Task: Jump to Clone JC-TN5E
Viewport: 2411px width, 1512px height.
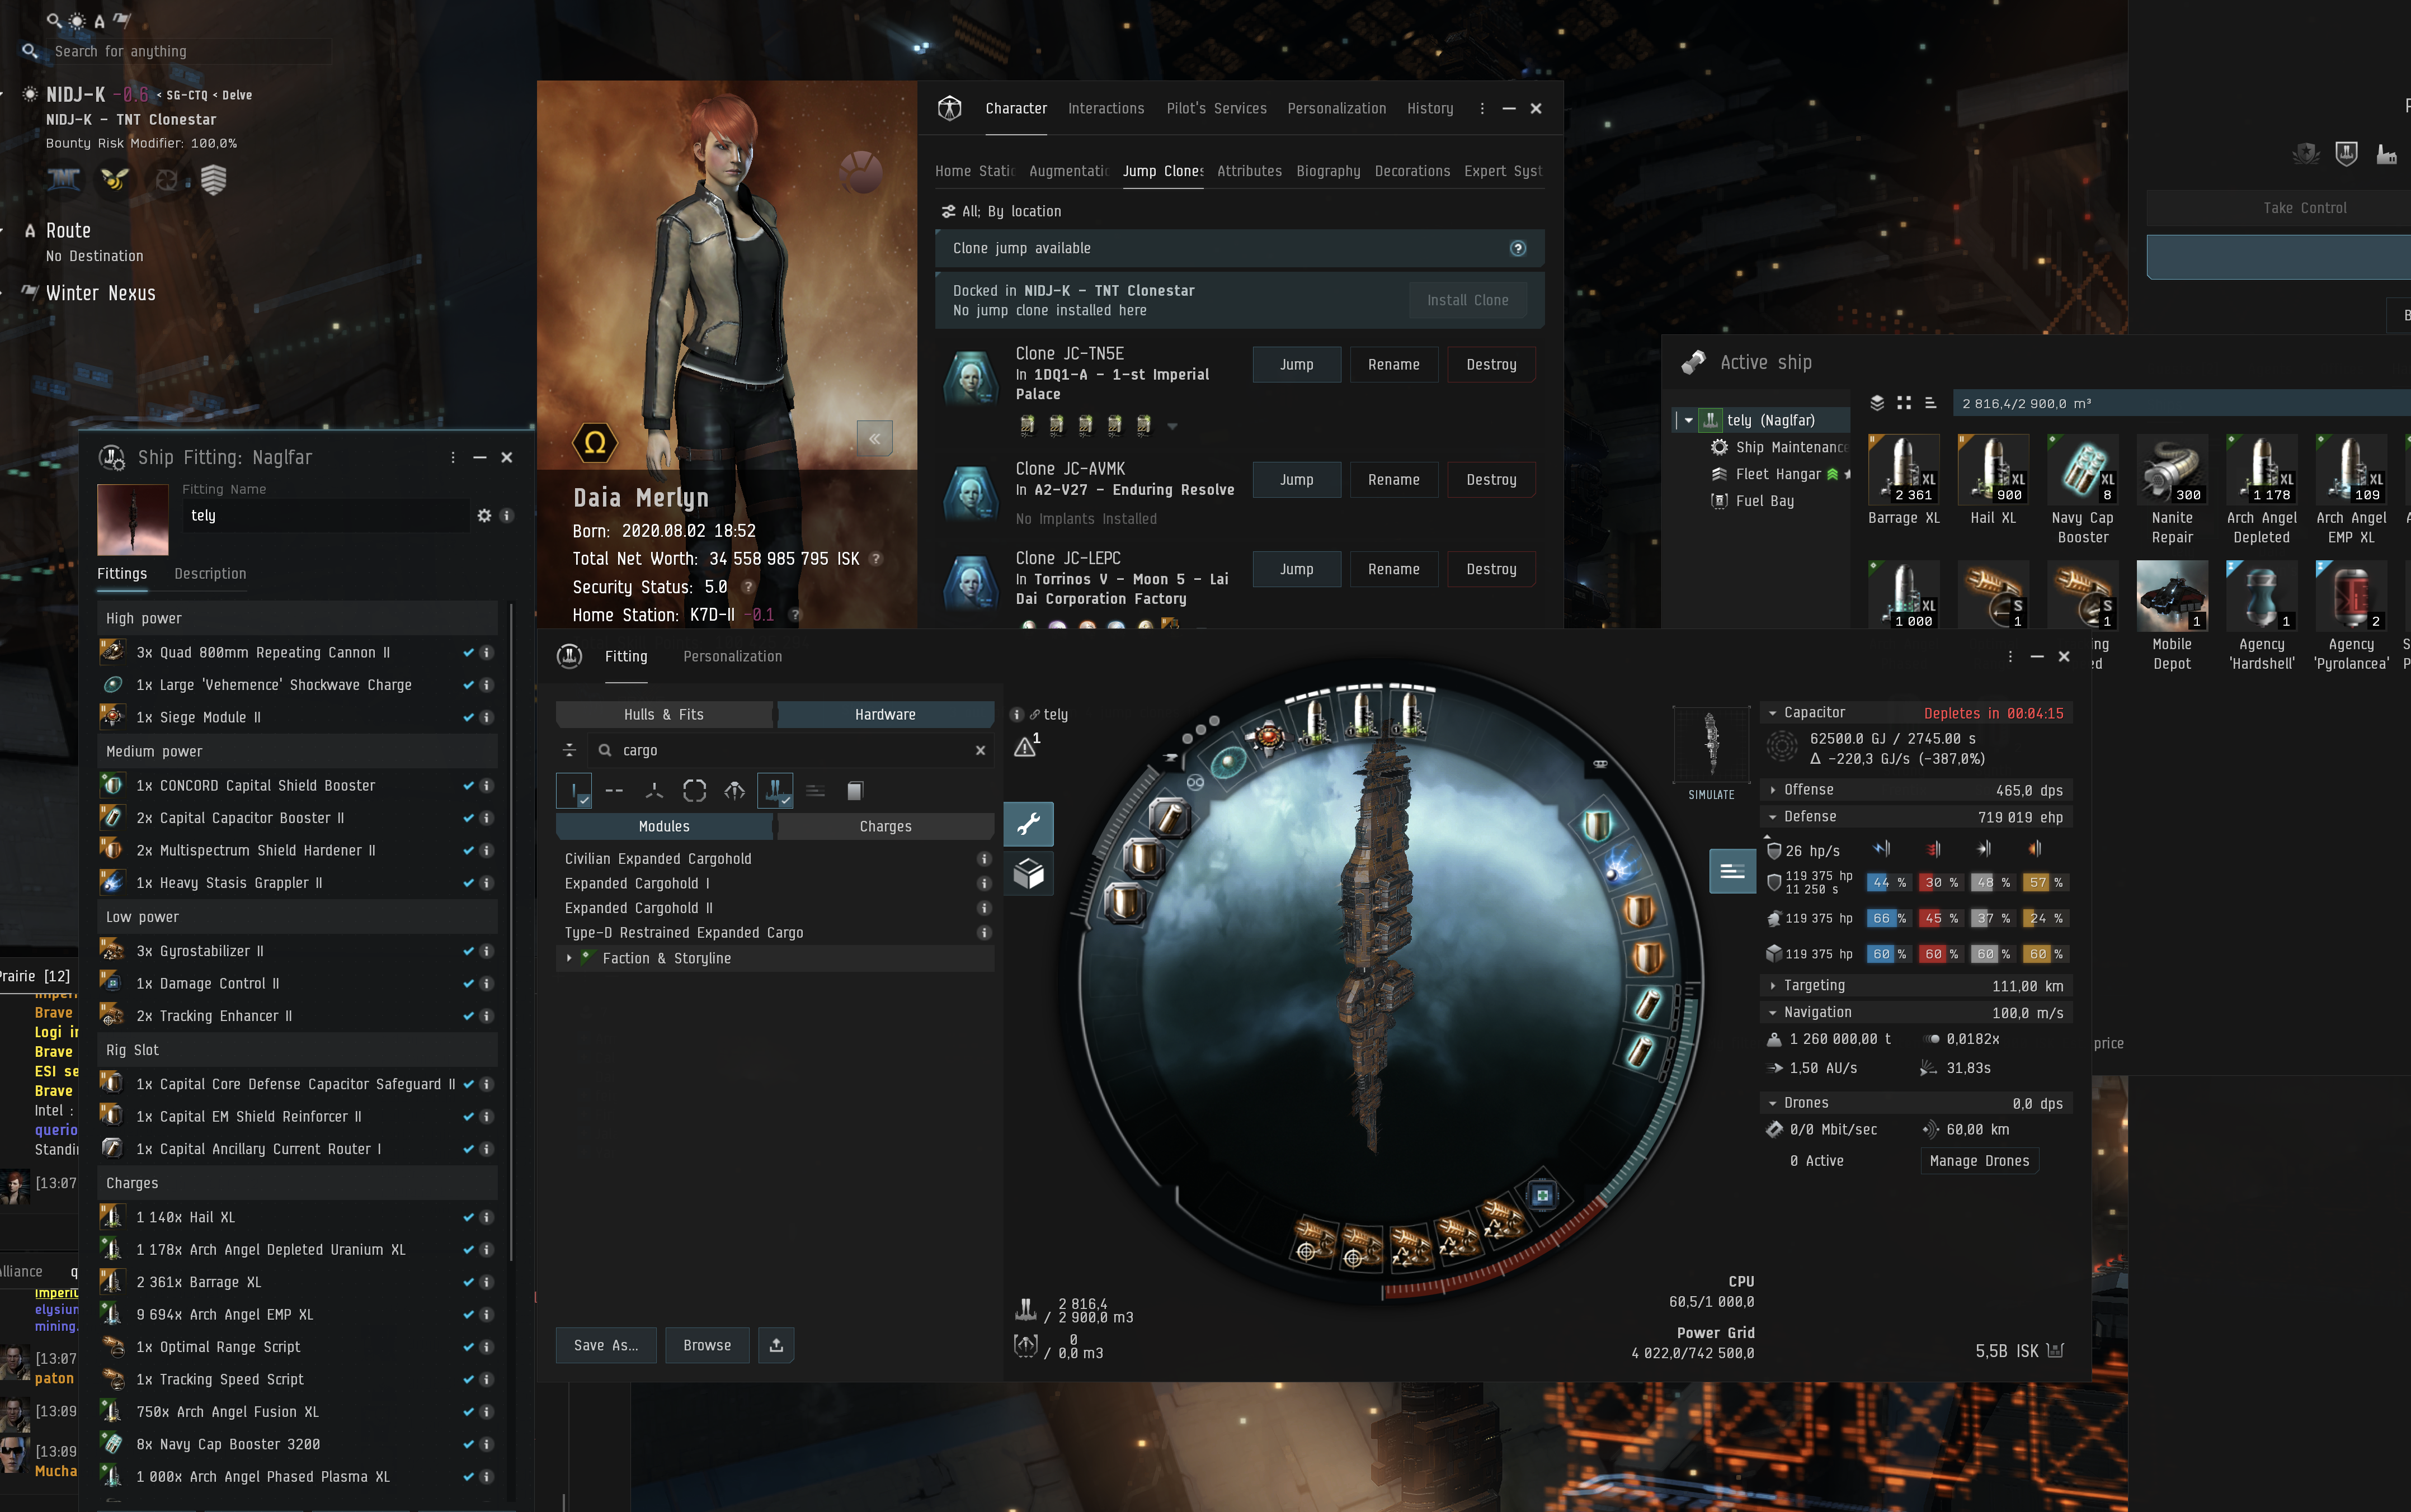Action: [1297, 364]
